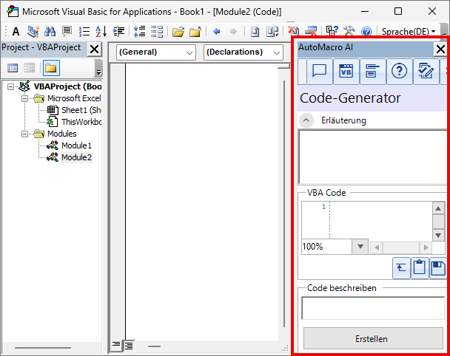Switch to Procedure View button at bottom
Image resolution: width=450 pixels, height=356 pixels.
pyautogui.click(x=116, y=344)
